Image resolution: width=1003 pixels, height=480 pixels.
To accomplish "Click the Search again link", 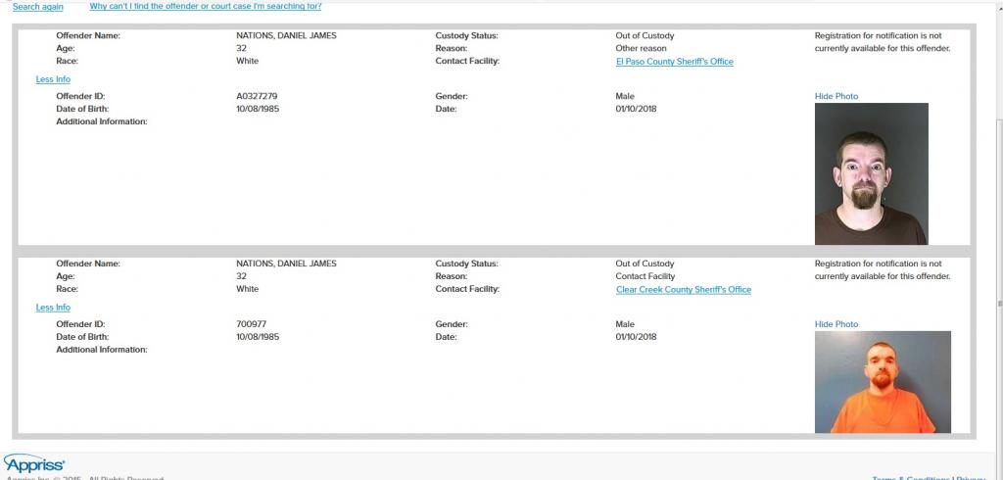I will click(37, 7).
